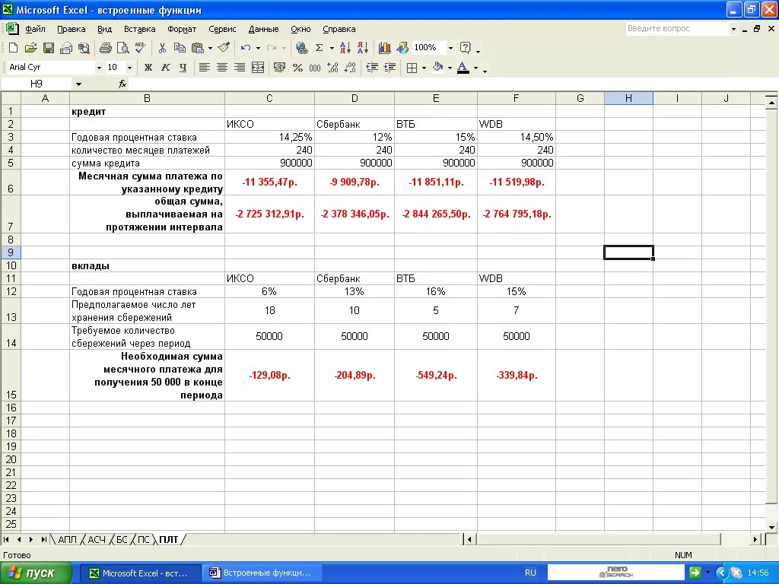The image size is (779, 584).
Task: Click the font color A button
Action: coord(463,68)
